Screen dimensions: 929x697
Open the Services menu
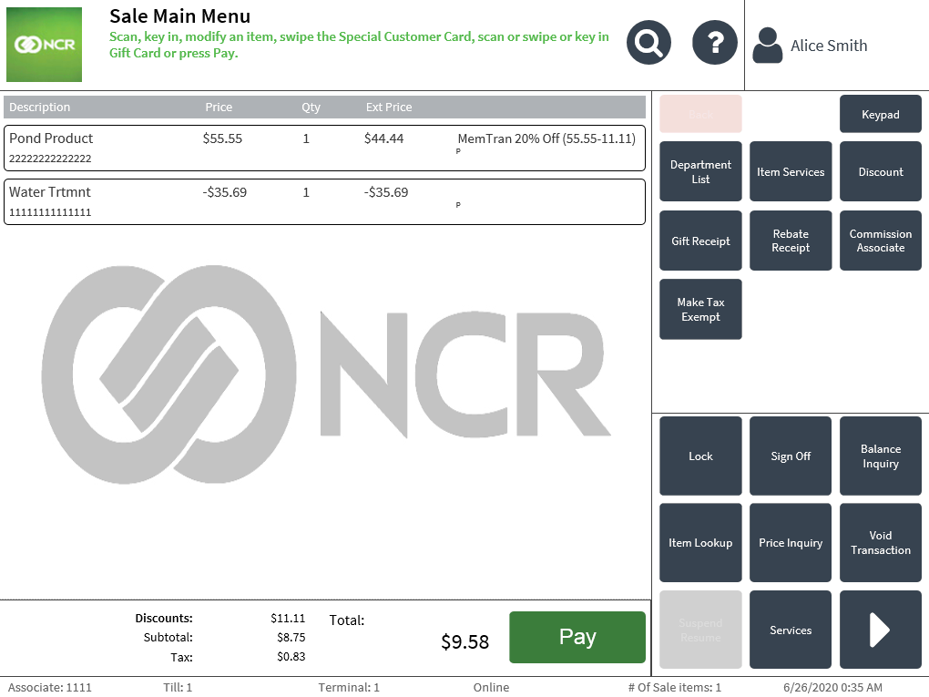[x=791, y=630]
